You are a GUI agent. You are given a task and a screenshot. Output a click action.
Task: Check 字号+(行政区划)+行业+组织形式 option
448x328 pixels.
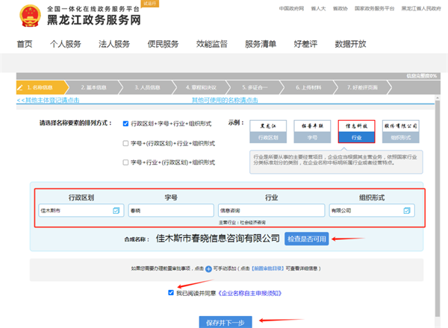(125, 143)
